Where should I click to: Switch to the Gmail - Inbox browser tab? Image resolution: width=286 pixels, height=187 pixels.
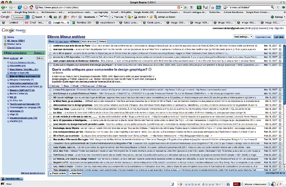click(x=35, y=23)
